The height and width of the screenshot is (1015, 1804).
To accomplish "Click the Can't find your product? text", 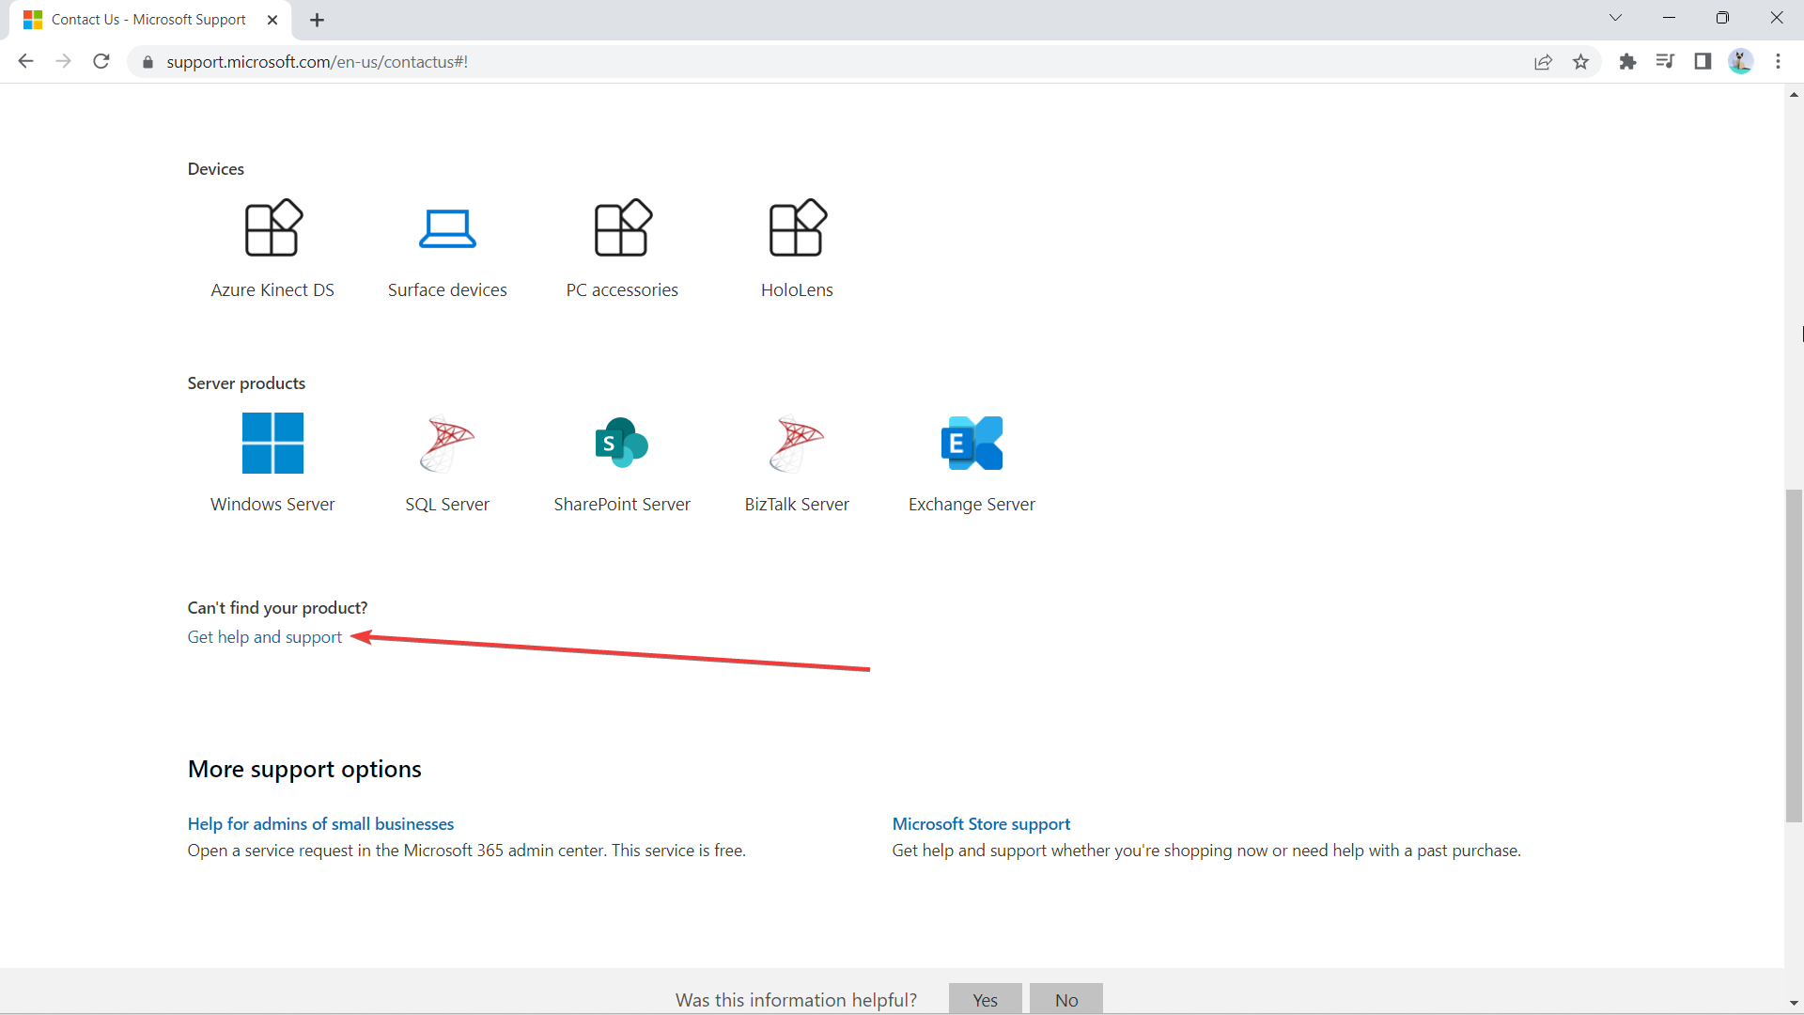I will point(277,608).
